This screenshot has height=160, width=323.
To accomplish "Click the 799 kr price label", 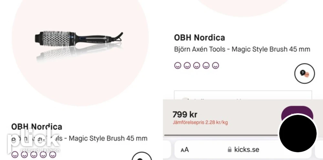I will point(185,114).
